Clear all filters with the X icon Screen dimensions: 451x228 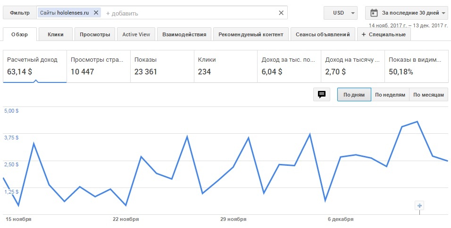pyautogui.click(x=281, y=13)
